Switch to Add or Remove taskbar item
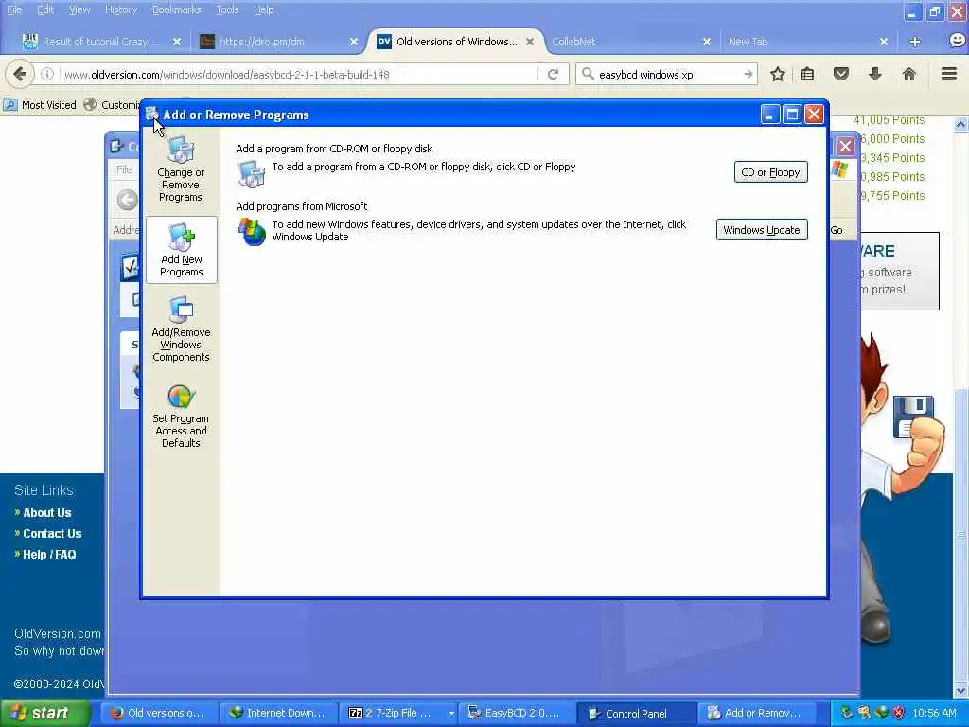The image size is (969, 727). 755,713
